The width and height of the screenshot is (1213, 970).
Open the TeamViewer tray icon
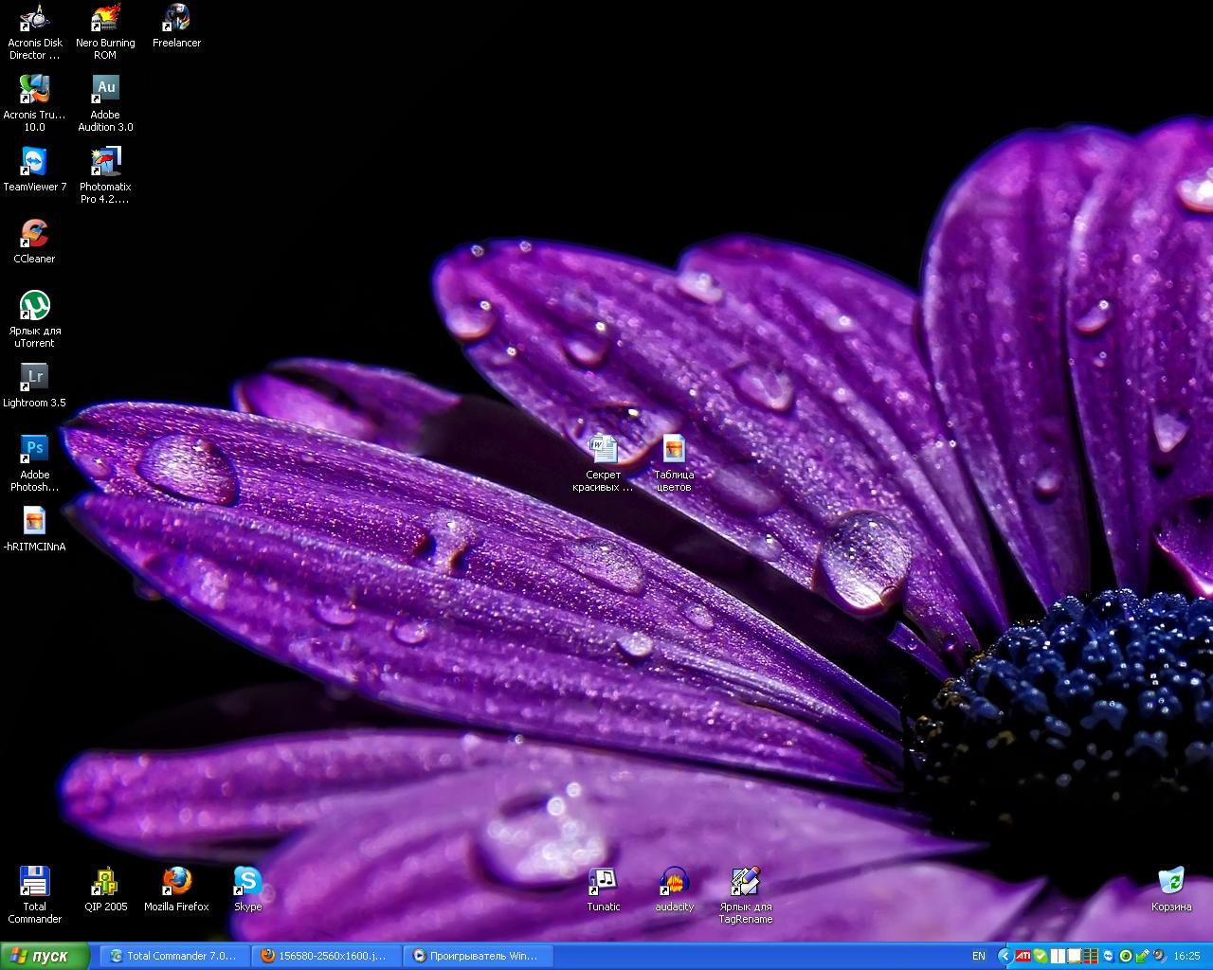(x=1109, y=956)
